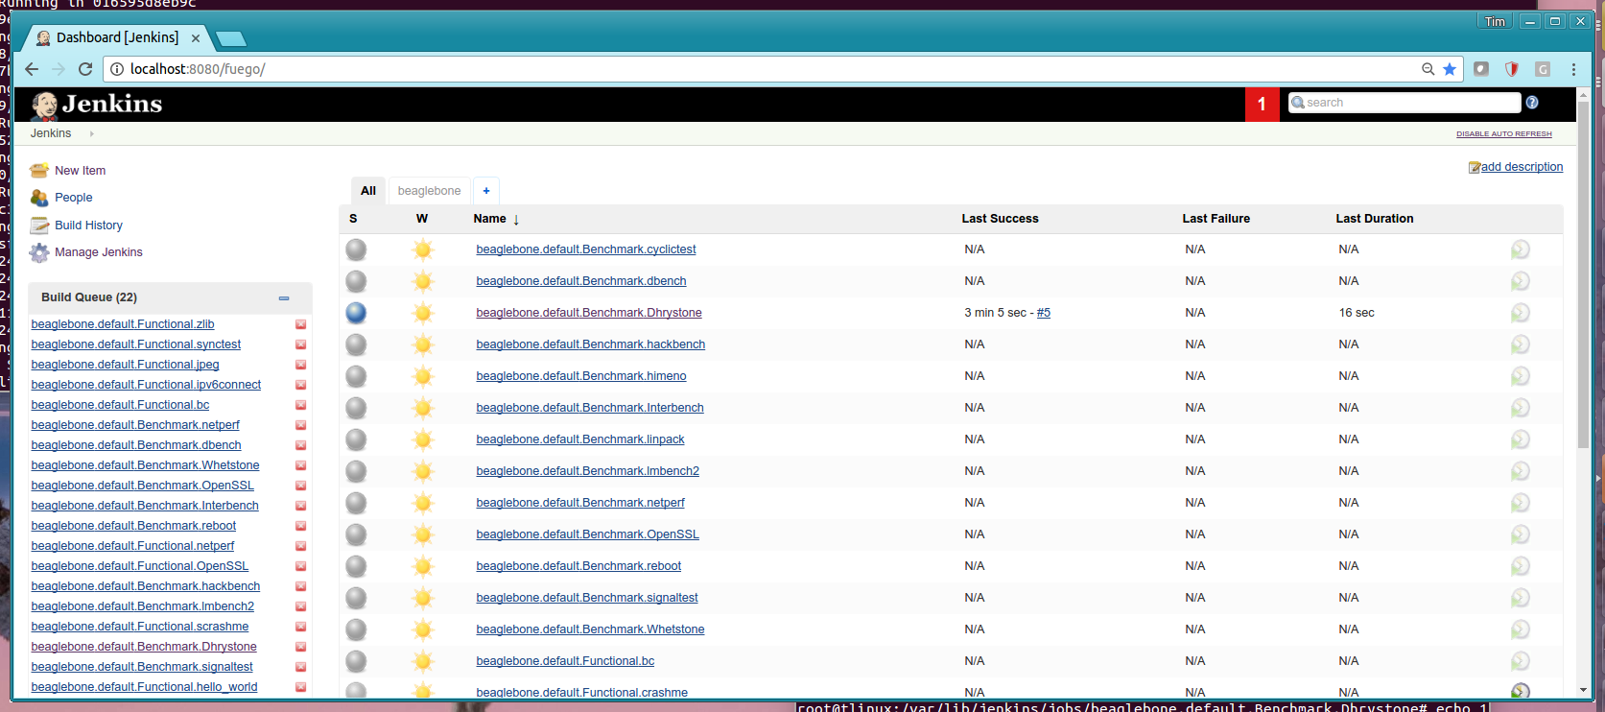Click the Build History link
The image size is (1605, 712).
pos(88,225)
